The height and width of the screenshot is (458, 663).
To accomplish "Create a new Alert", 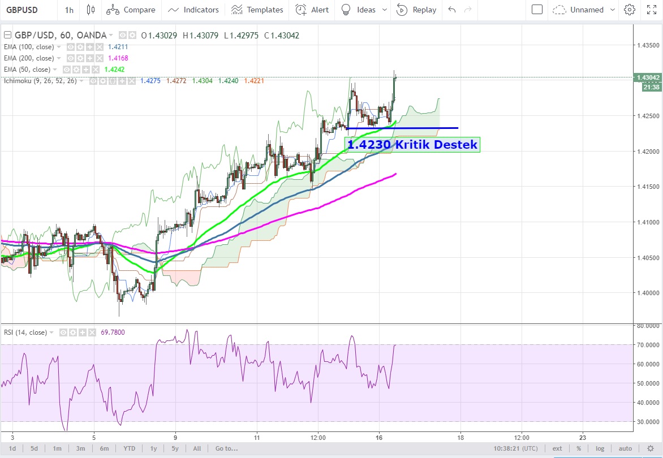I will (312, 10).
